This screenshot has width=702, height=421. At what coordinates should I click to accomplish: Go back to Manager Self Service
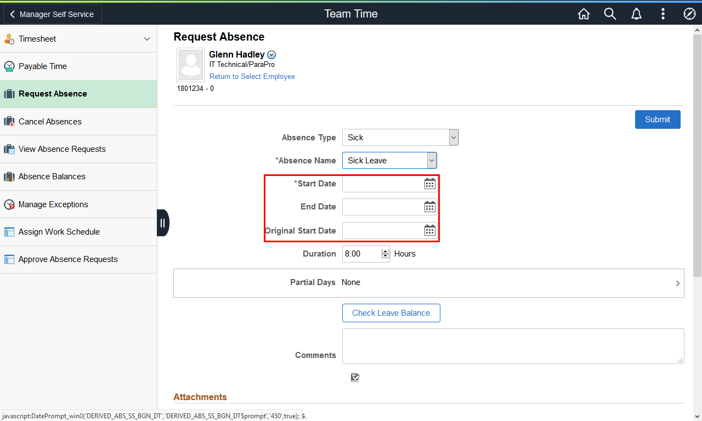53,14
